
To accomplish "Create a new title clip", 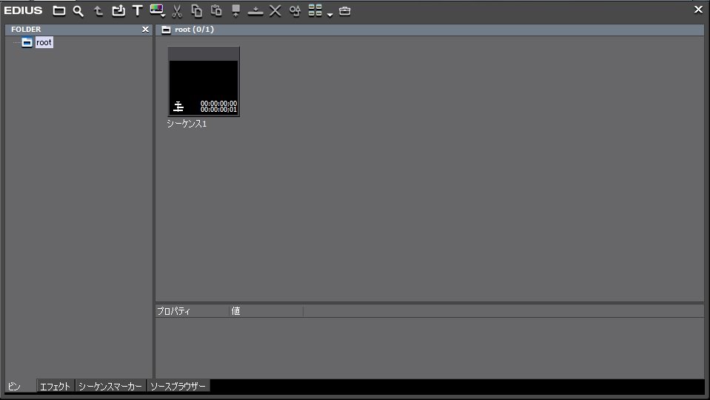I will (x=138, y=11).
